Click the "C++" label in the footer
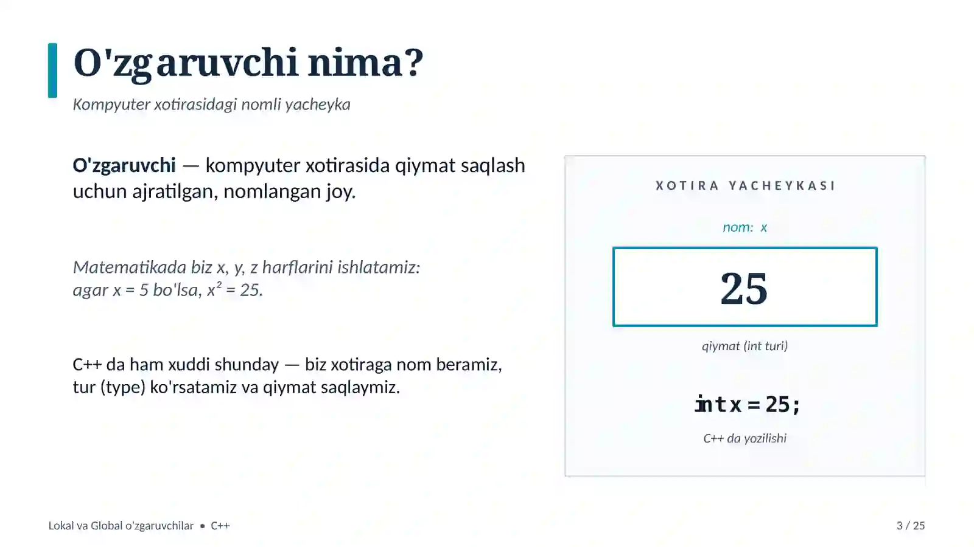 (220, 526)
